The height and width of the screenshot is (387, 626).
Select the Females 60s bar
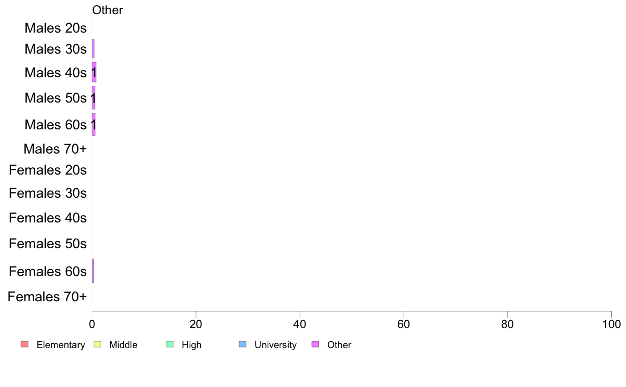(93, 271)
